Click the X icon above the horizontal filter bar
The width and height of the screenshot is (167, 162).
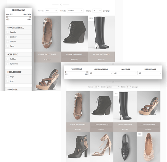(x=113, y=64)
